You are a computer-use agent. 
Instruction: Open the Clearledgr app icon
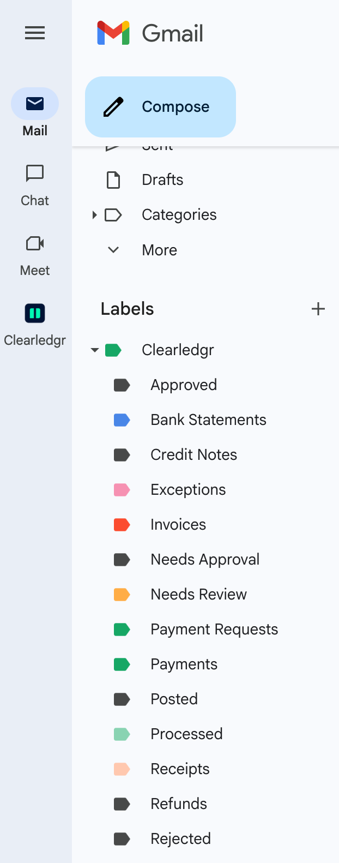[x=34, y=313]
